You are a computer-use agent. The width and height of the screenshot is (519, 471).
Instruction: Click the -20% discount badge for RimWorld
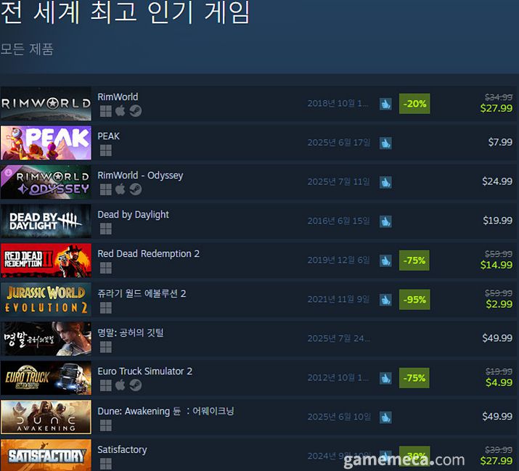(x=414, y=104)
